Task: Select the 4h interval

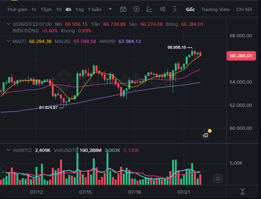Action: [68, 9]
